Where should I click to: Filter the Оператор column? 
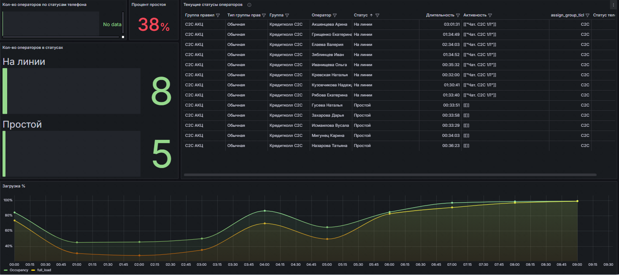pos(335,15)
